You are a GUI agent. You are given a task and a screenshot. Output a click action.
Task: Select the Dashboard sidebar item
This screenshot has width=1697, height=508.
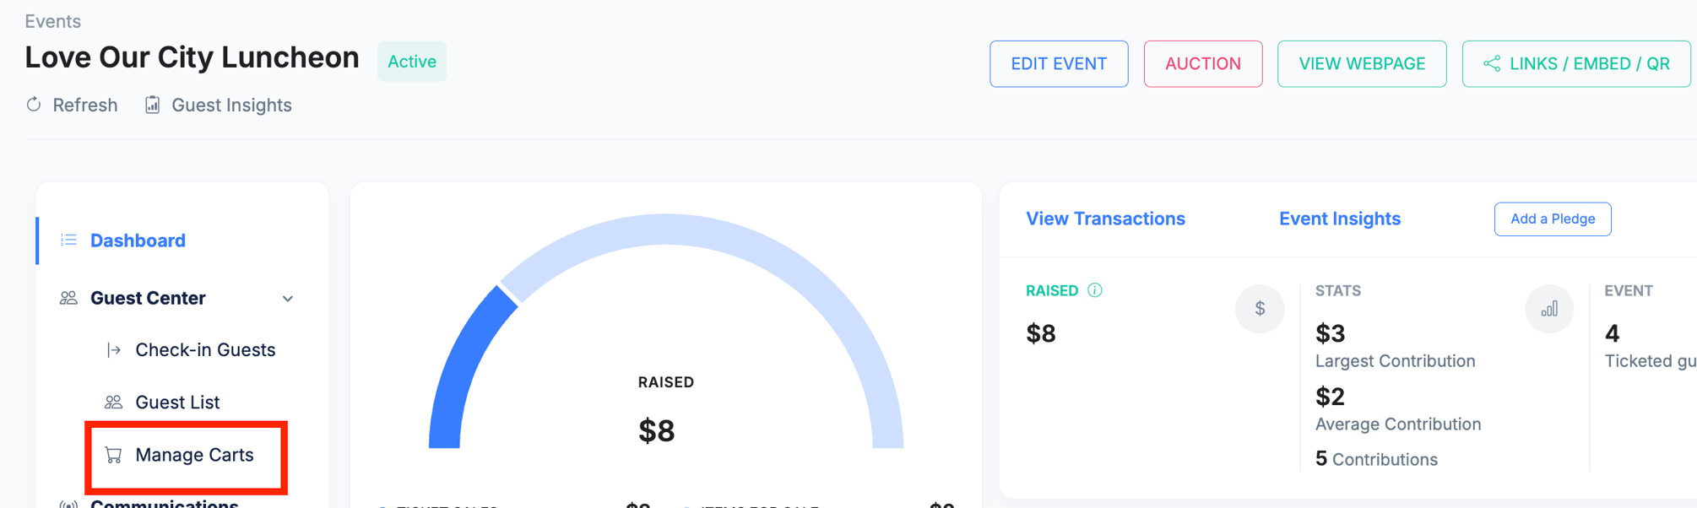pos(138,240)
